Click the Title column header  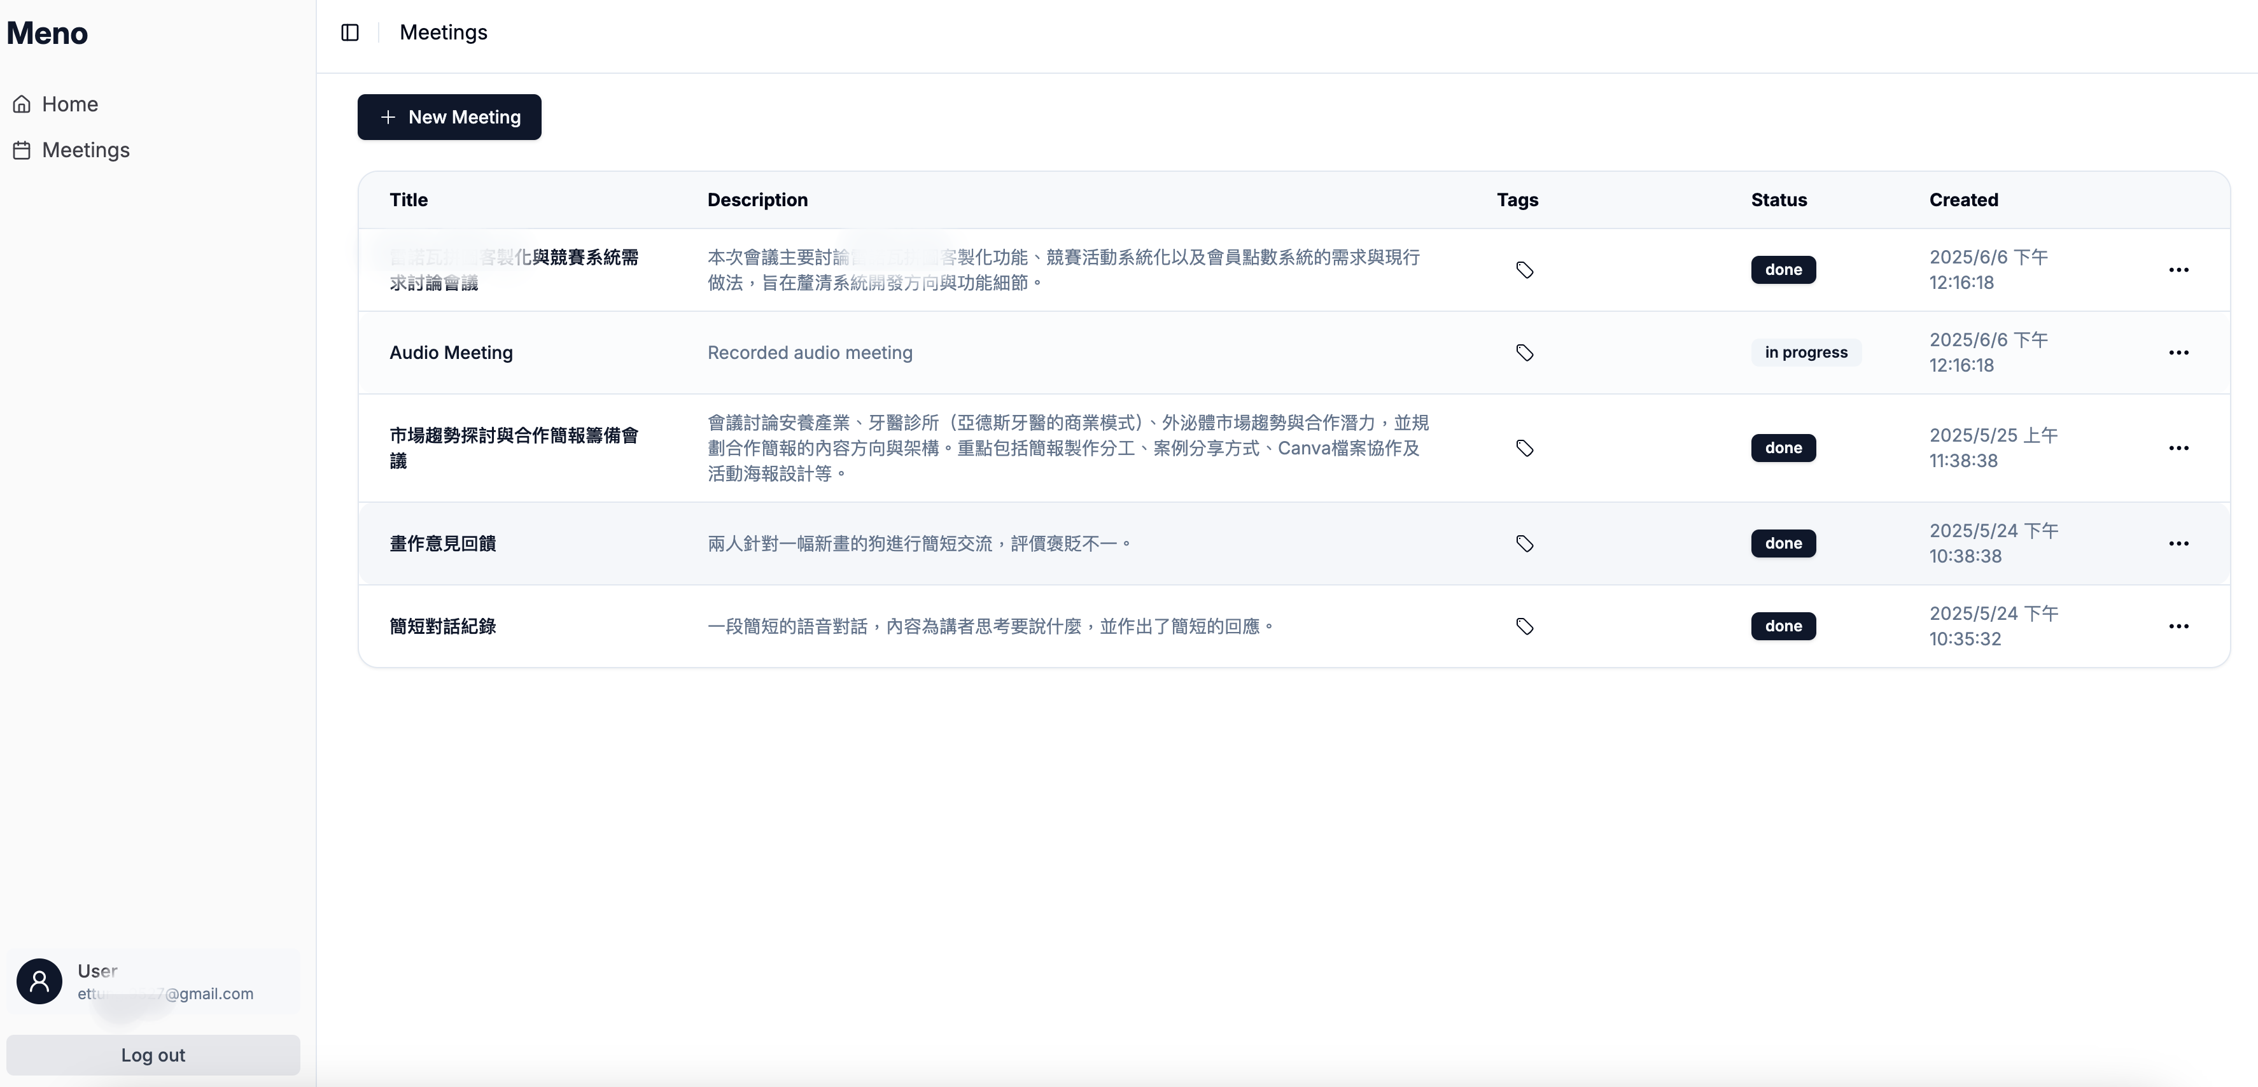pos(409,200)
